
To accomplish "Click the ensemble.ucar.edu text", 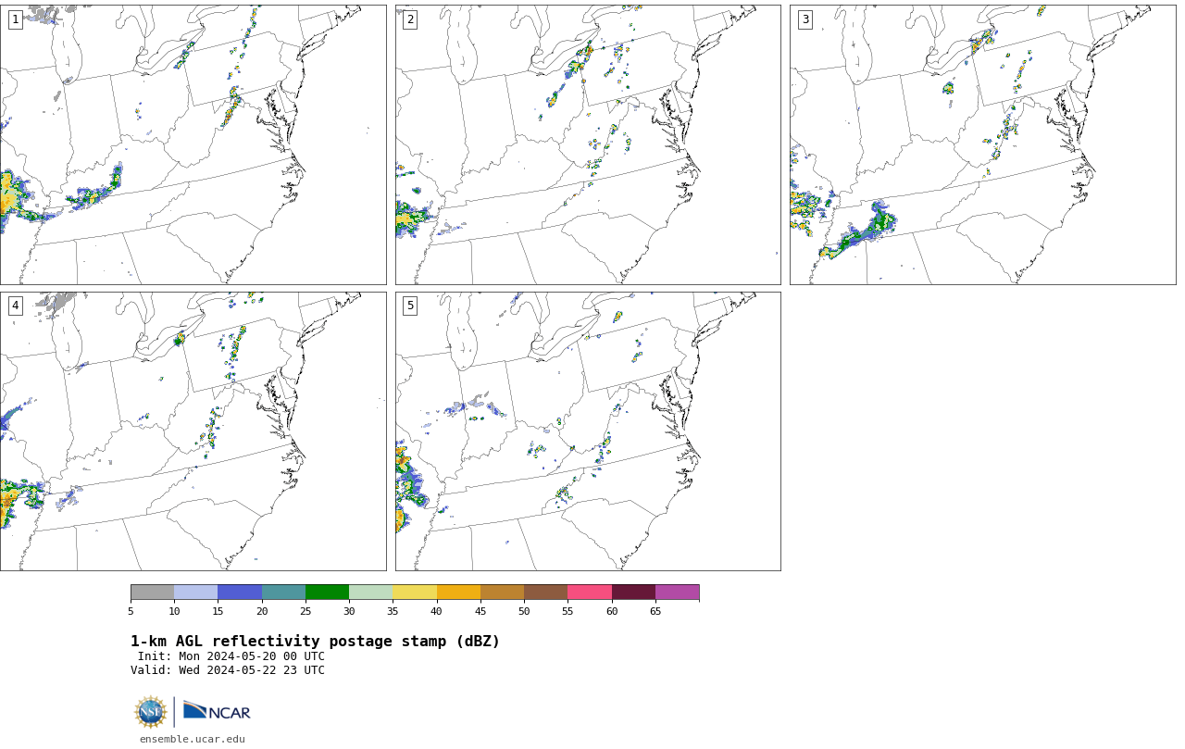I will pos(193,739).
